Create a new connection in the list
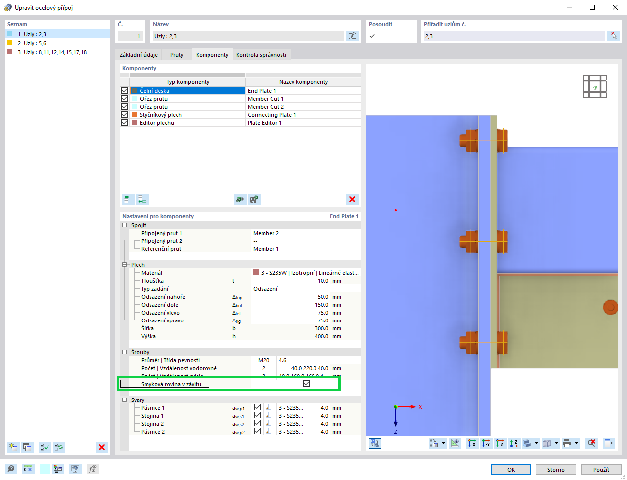Screen dimensions: 627x480 13,447
